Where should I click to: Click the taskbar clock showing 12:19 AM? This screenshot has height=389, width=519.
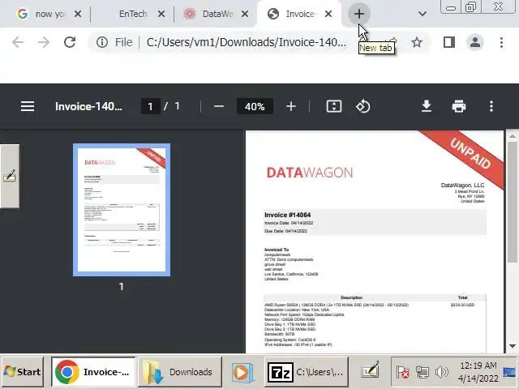point(478,372)
